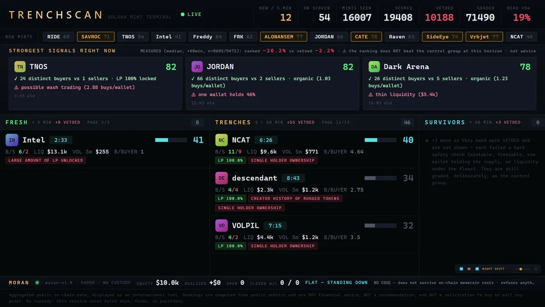Click the Fresh column count badge 8

[197, 122]
